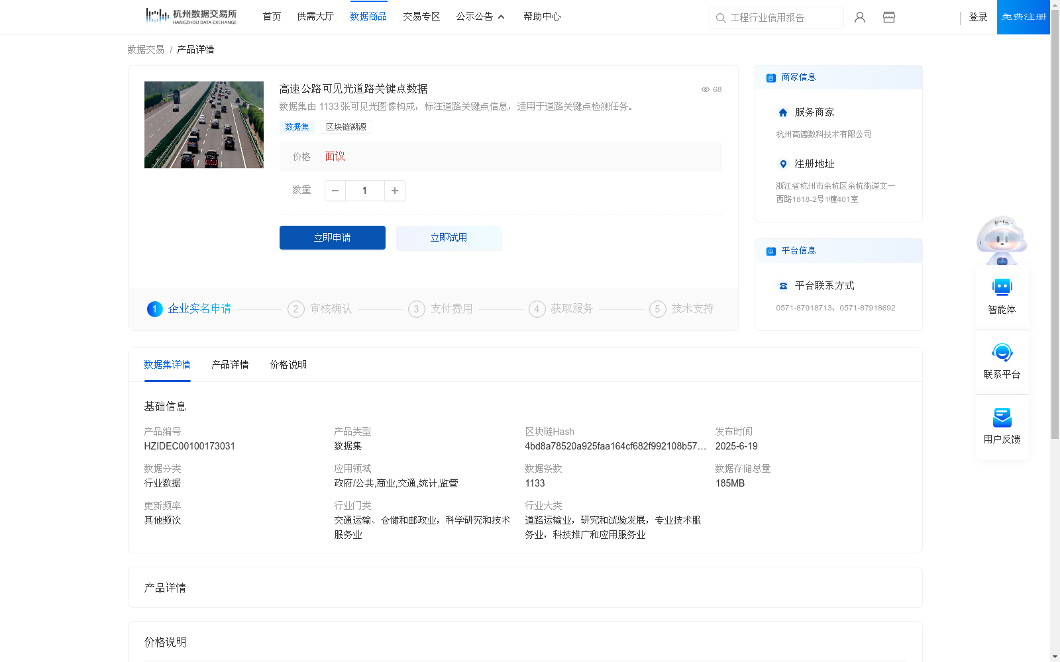Open the store/cart icon in header

click(889, 17)
